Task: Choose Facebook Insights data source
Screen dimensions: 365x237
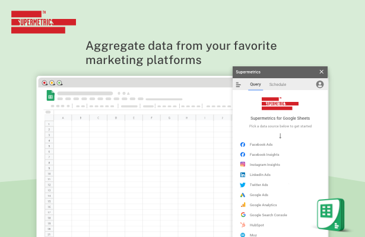Action: pos(264,155)
